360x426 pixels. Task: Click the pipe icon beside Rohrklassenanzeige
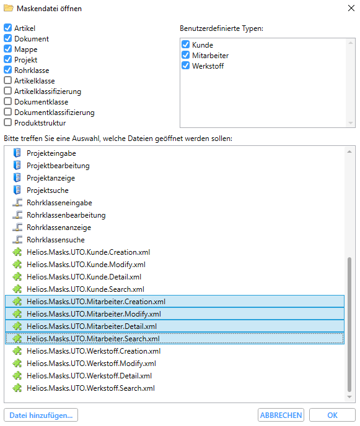(17, 227)
